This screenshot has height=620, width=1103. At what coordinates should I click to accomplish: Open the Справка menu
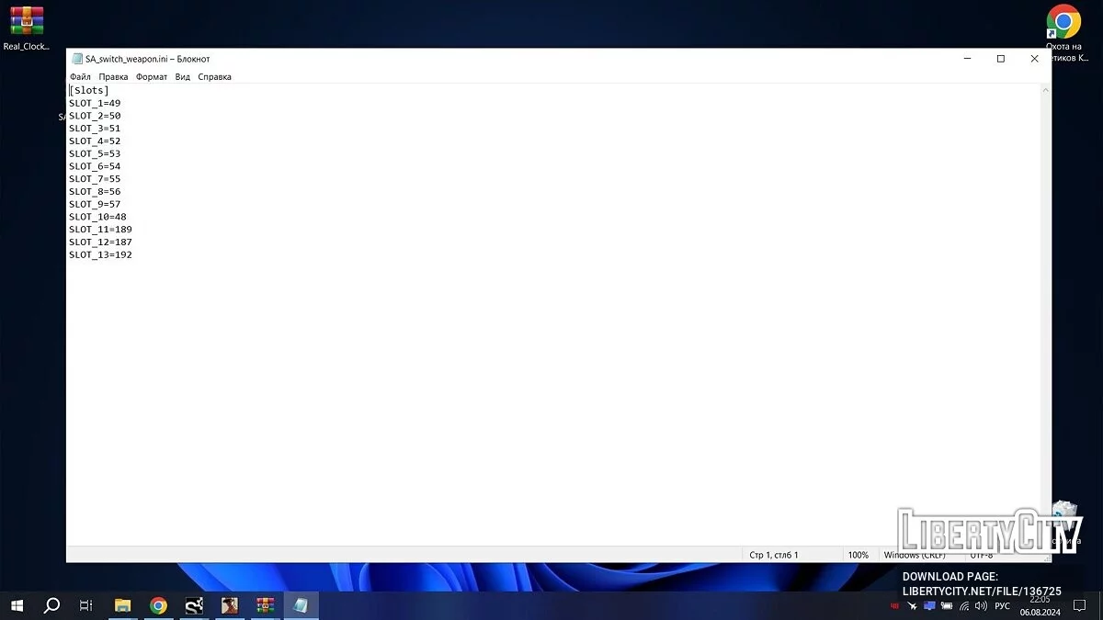(214, 77)
